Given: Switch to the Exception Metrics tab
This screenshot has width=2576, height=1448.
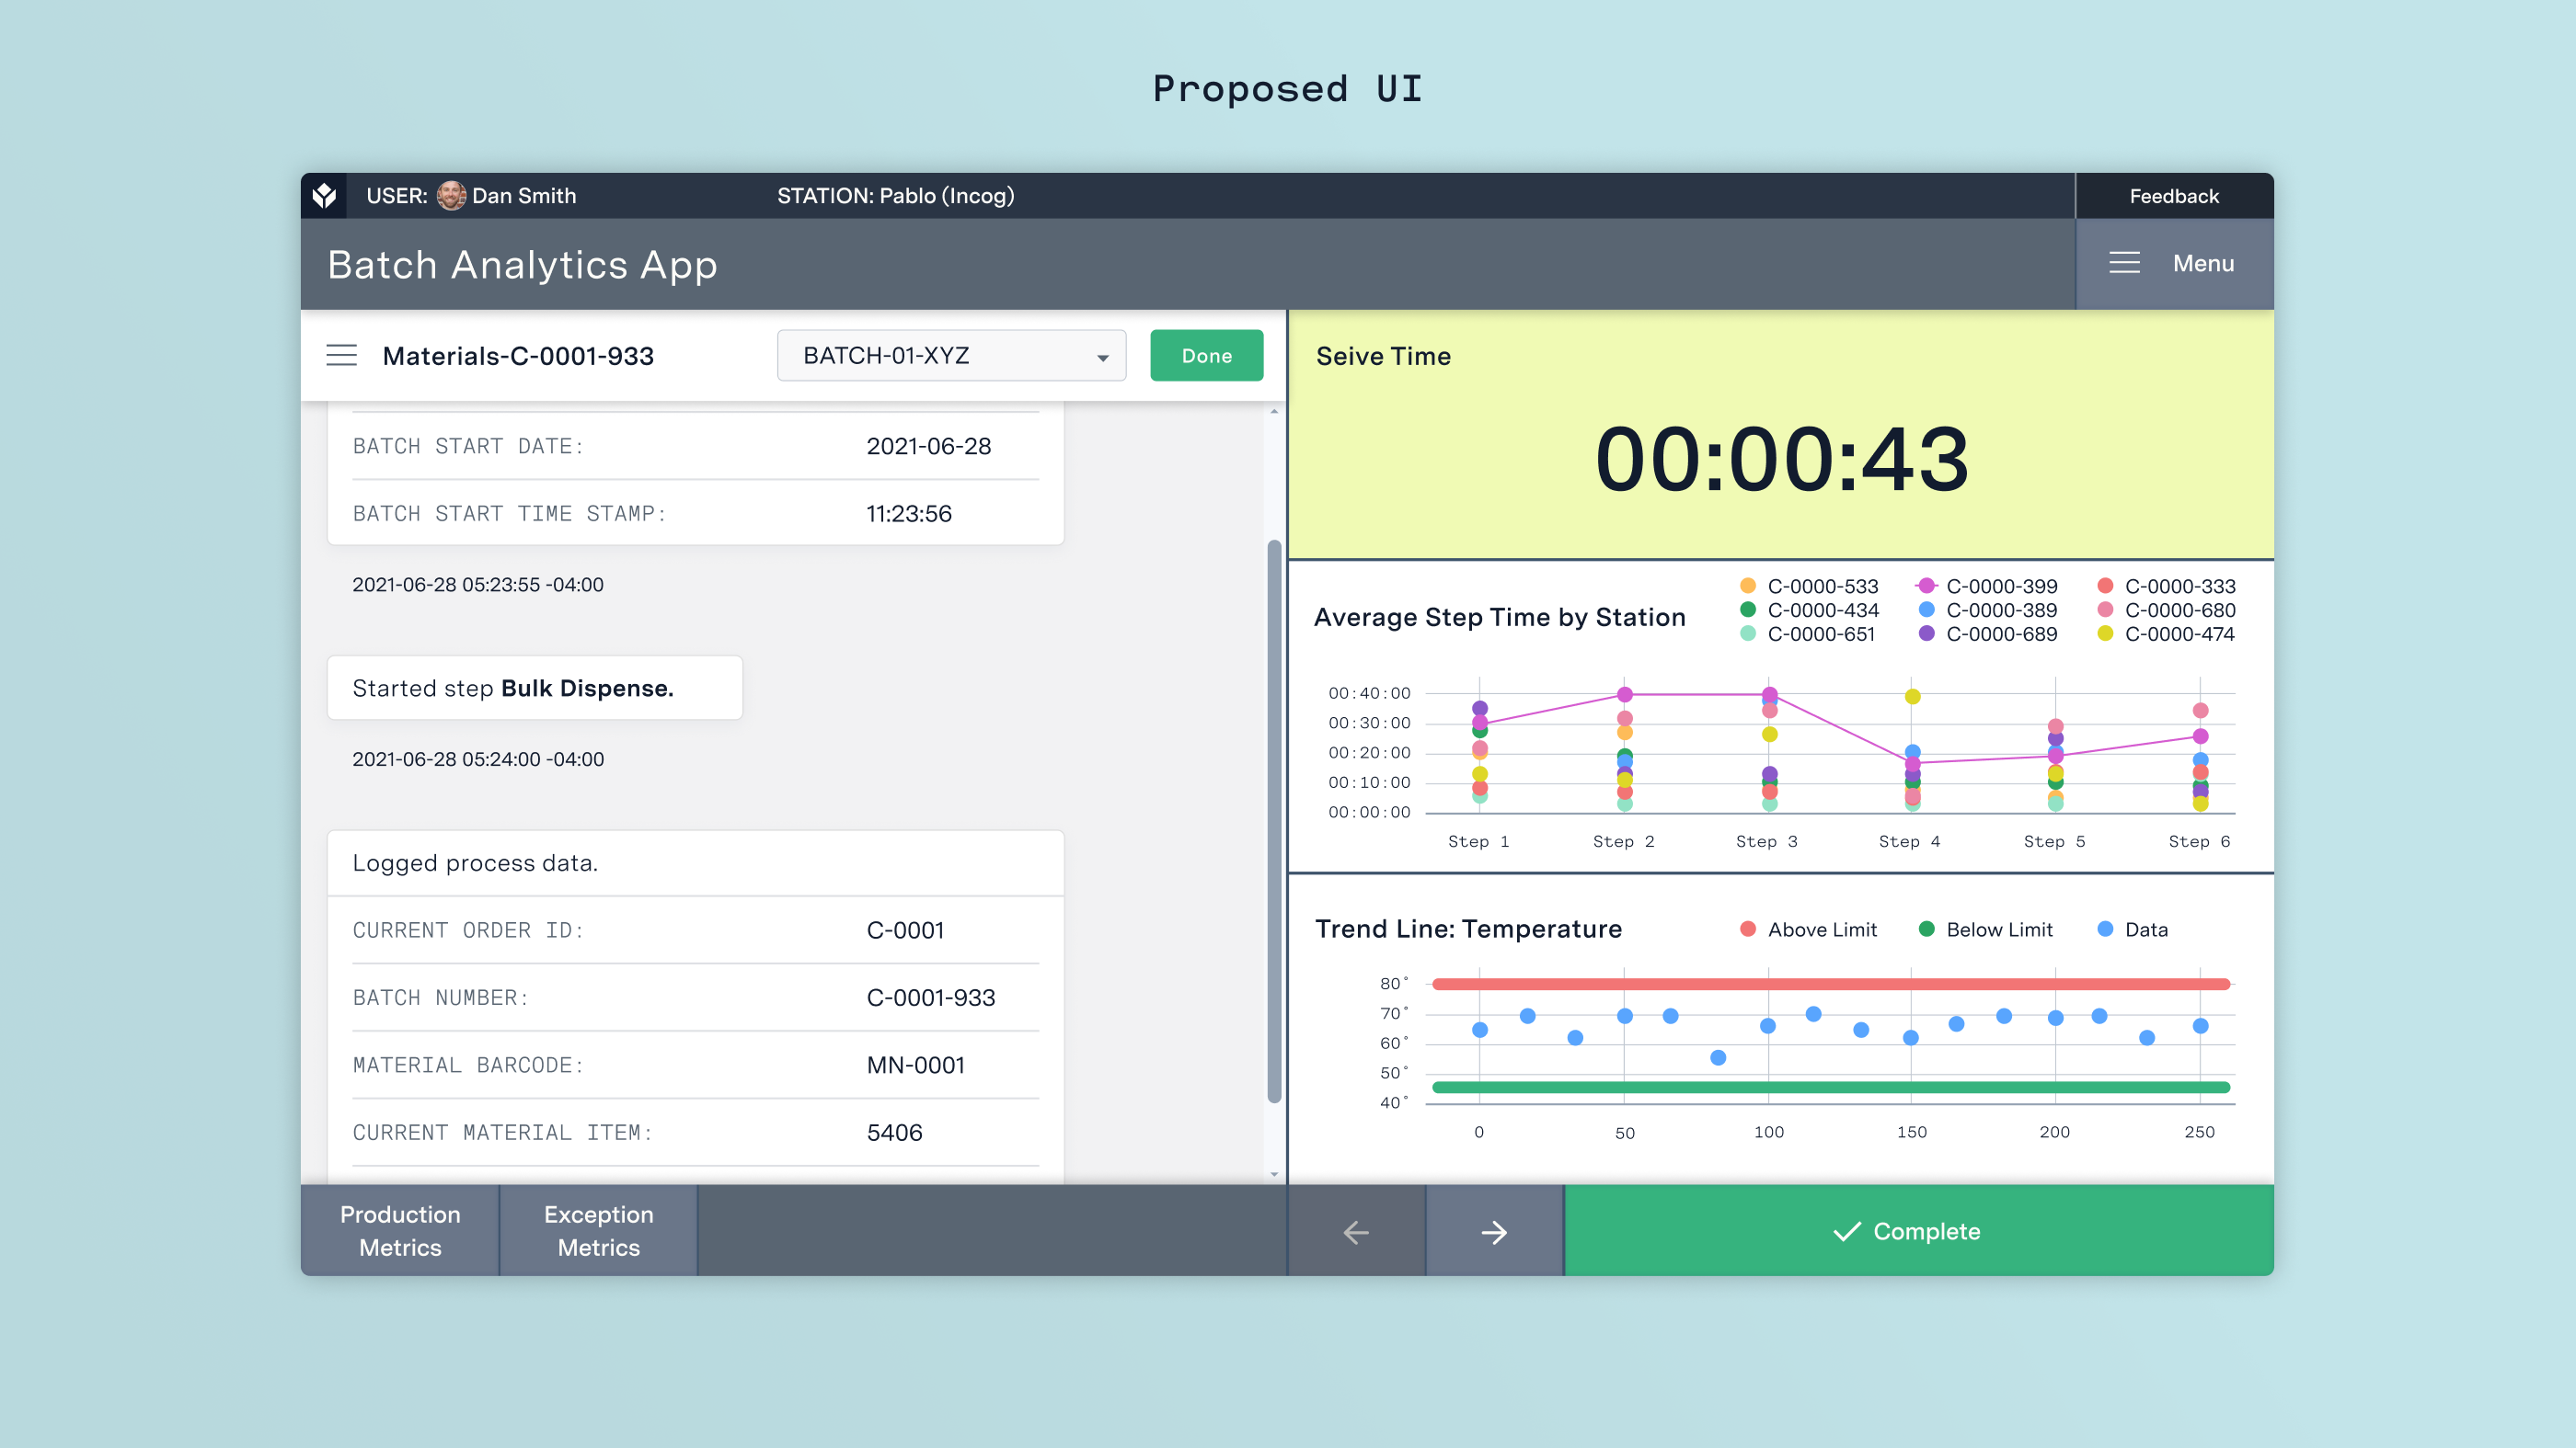Looking at the screenshot, I should pos(598,1230).
